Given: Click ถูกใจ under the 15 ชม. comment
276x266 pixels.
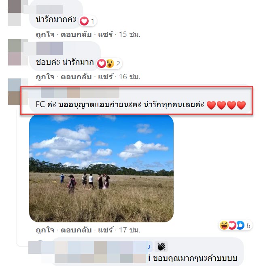Looking at the screenshot, I should click(45, 34).
